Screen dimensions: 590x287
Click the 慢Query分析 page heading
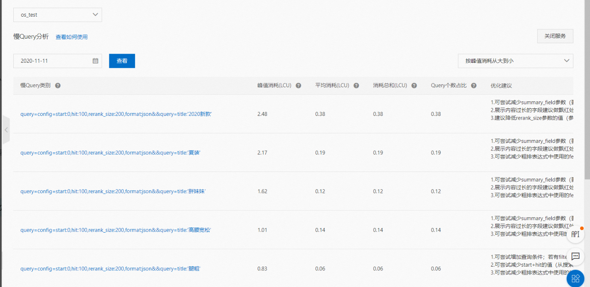[31, 37]
